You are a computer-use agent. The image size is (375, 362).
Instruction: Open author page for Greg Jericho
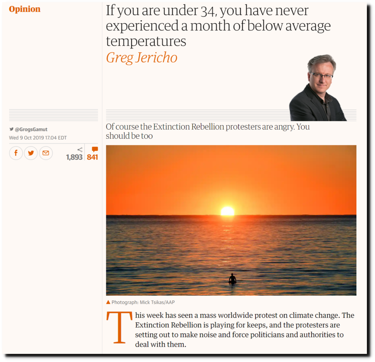pos(142,58)
